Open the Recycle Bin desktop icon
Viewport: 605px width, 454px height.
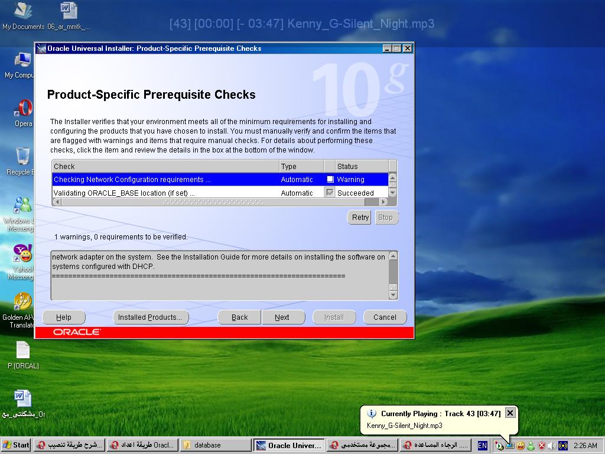(x=22, y=157)
